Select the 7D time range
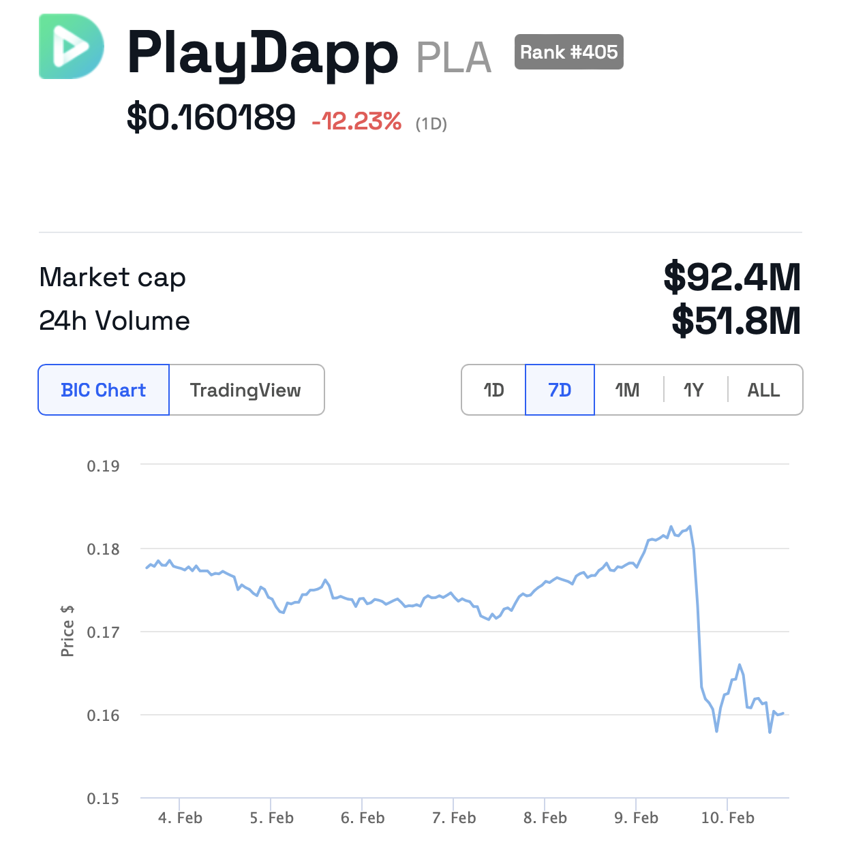Screen dimensions: 852x849 pyautogui.click(x=560, y=390)
